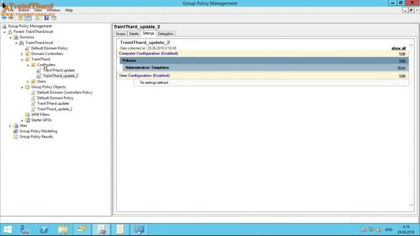The image size is (420, 236).
Task: Click the Group Policy Results icon
Action: click(x=16, y=137)
